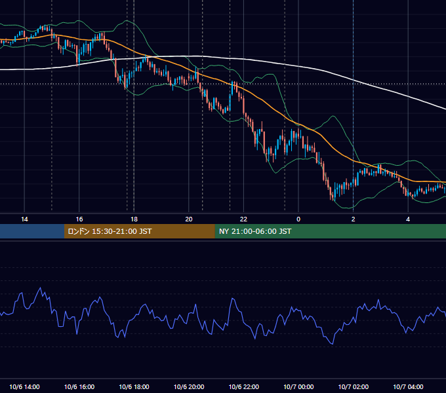Click the hour label 0 on the time axis
This screenshot has height=393, width=446.
298,219
